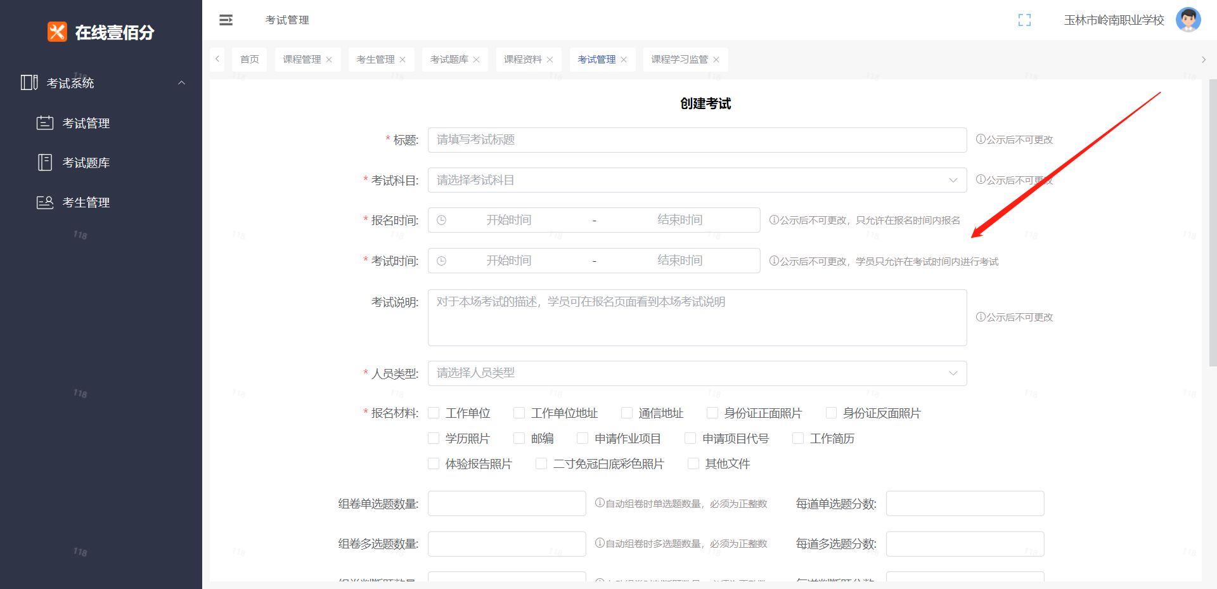Check the 工作简历 checkbox
Screen dimensions: 1217x589
798,438
